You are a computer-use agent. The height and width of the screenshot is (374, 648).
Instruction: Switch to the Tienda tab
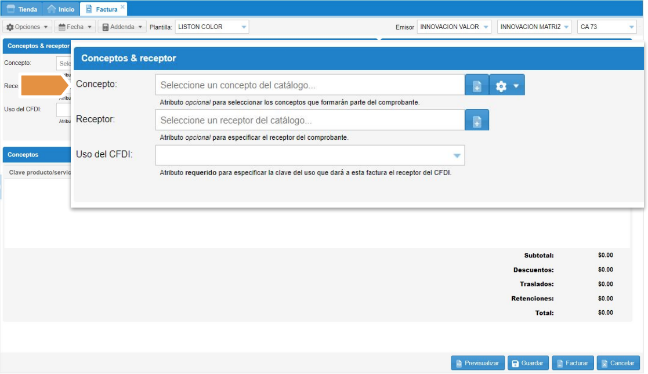point(22,9)
